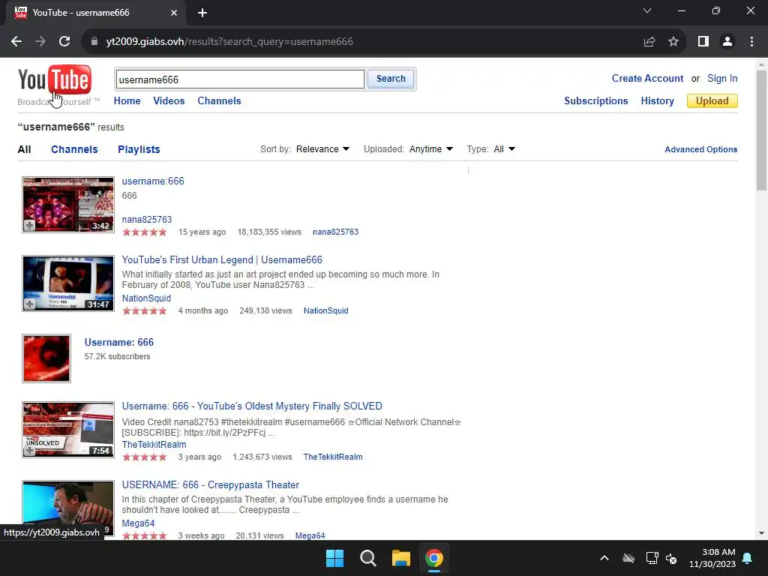Switch to Playlists results tab

[x=139, y=149]
